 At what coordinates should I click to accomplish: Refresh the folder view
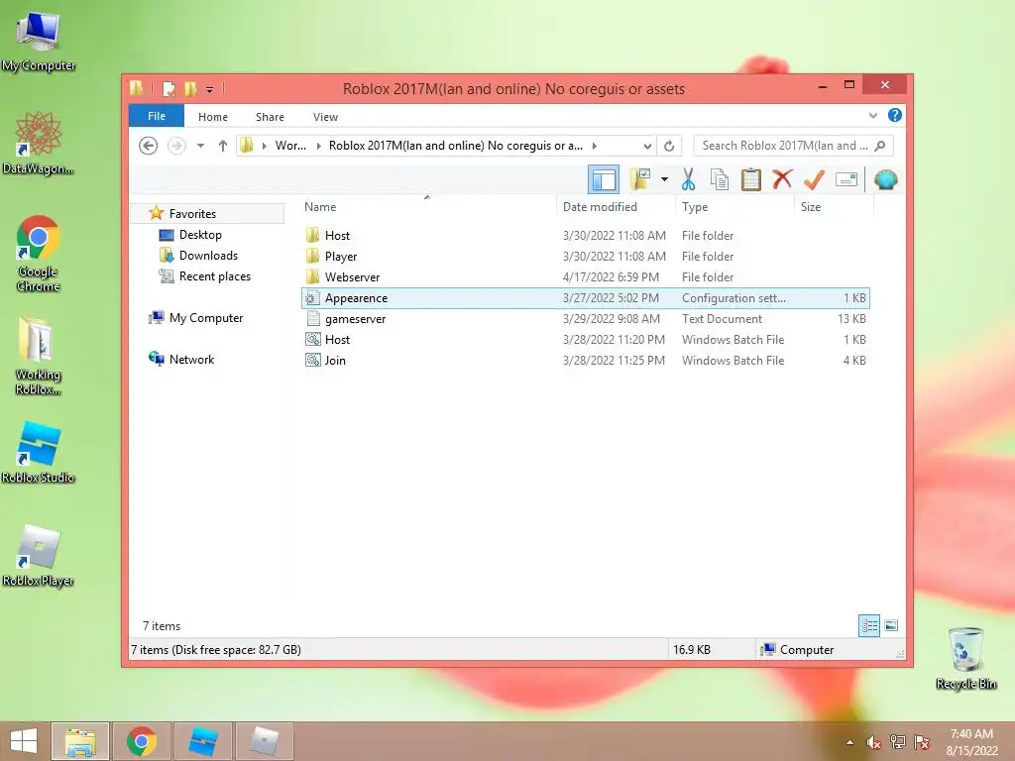tap(669, 147)
